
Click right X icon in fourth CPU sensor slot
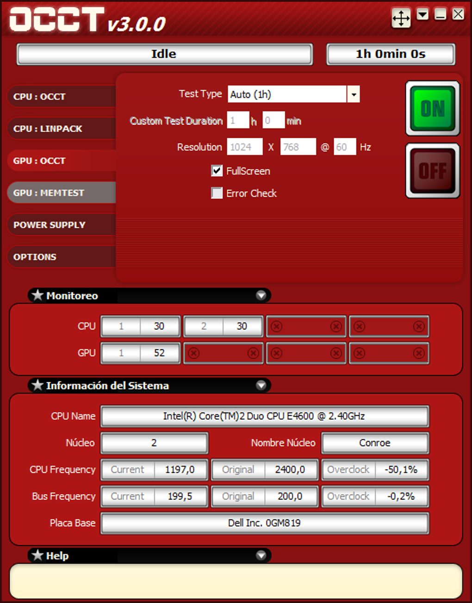(419, 327)
